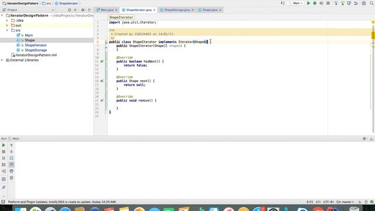Image resolution: width=375 pixels, height=211 pixels.
Task: Hide the Run tool window
Action: click(x=371, y=138)
